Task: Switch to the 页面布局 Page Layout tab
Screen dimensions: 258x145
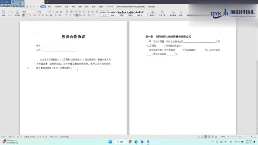Action: coord(58,6)
